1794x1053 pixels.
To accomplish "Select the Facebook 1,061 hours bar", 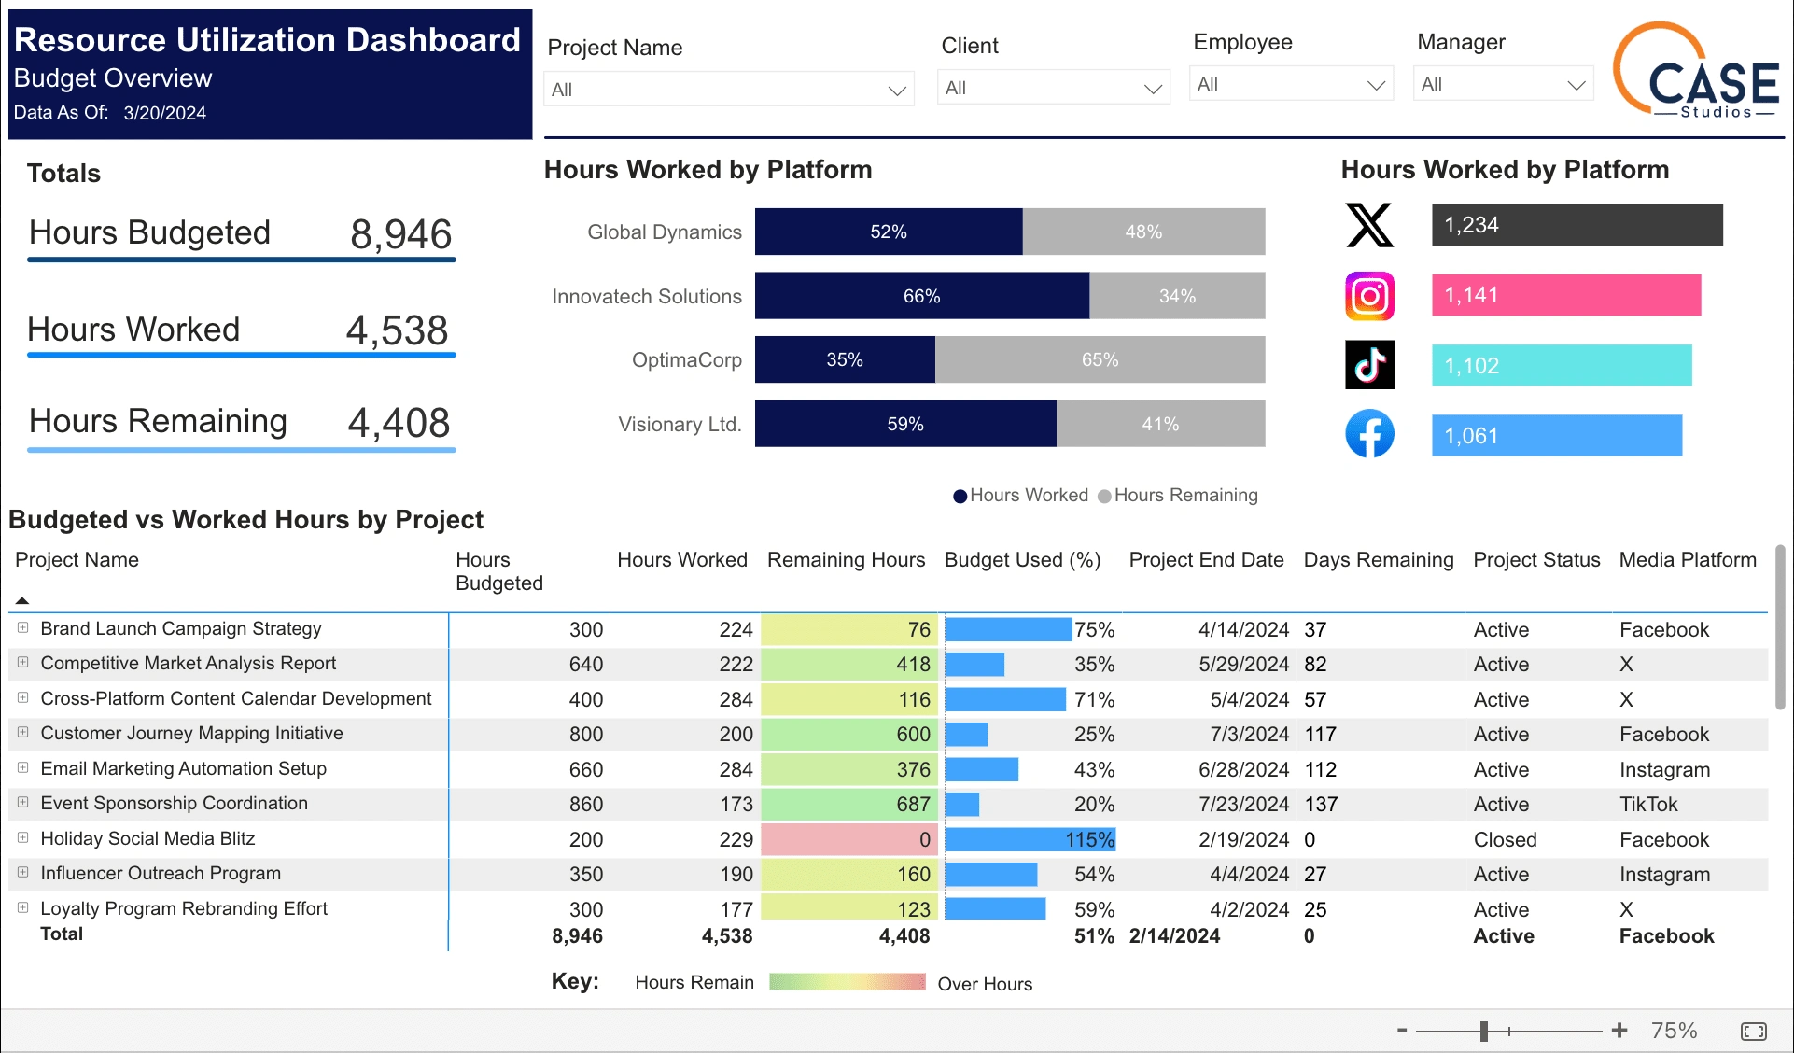I will point(1557,435).
